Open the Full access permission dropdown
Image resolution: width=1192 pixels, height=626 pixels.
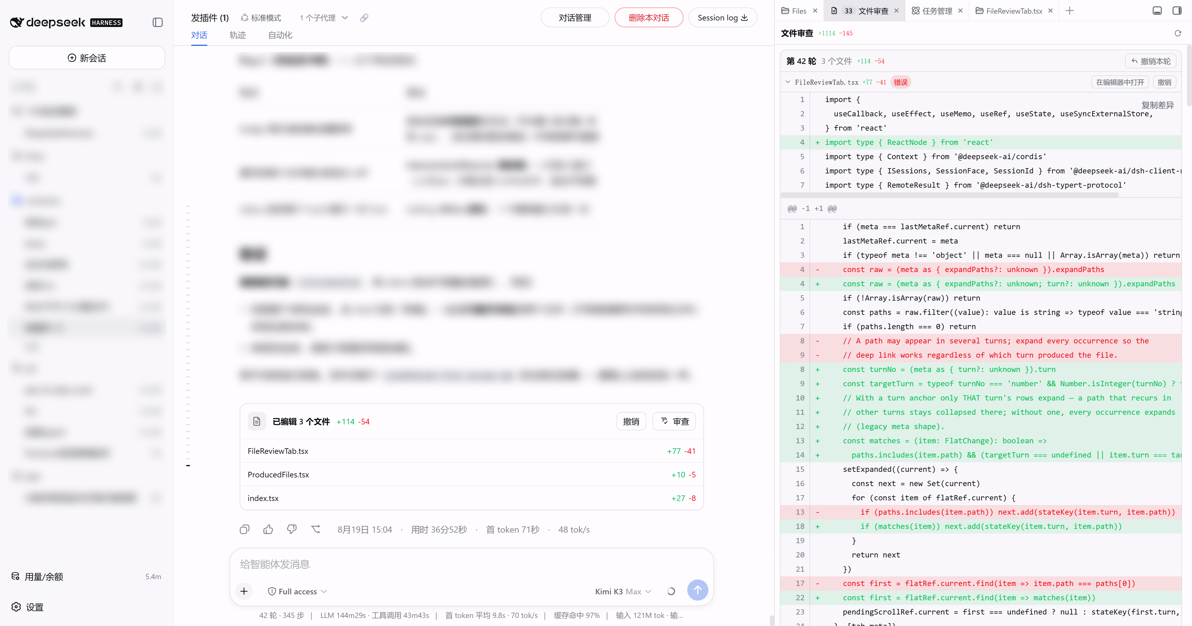point(298,591)
